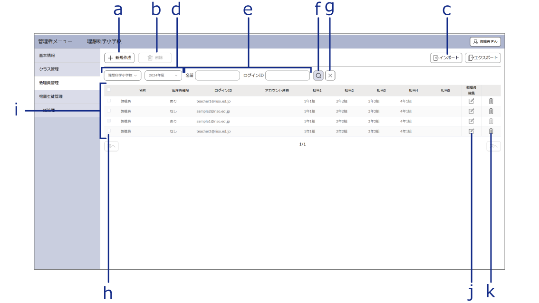539x303 pixels.
Task: Open the 教職員さん user menu
Action: click(x=485, y=42)
